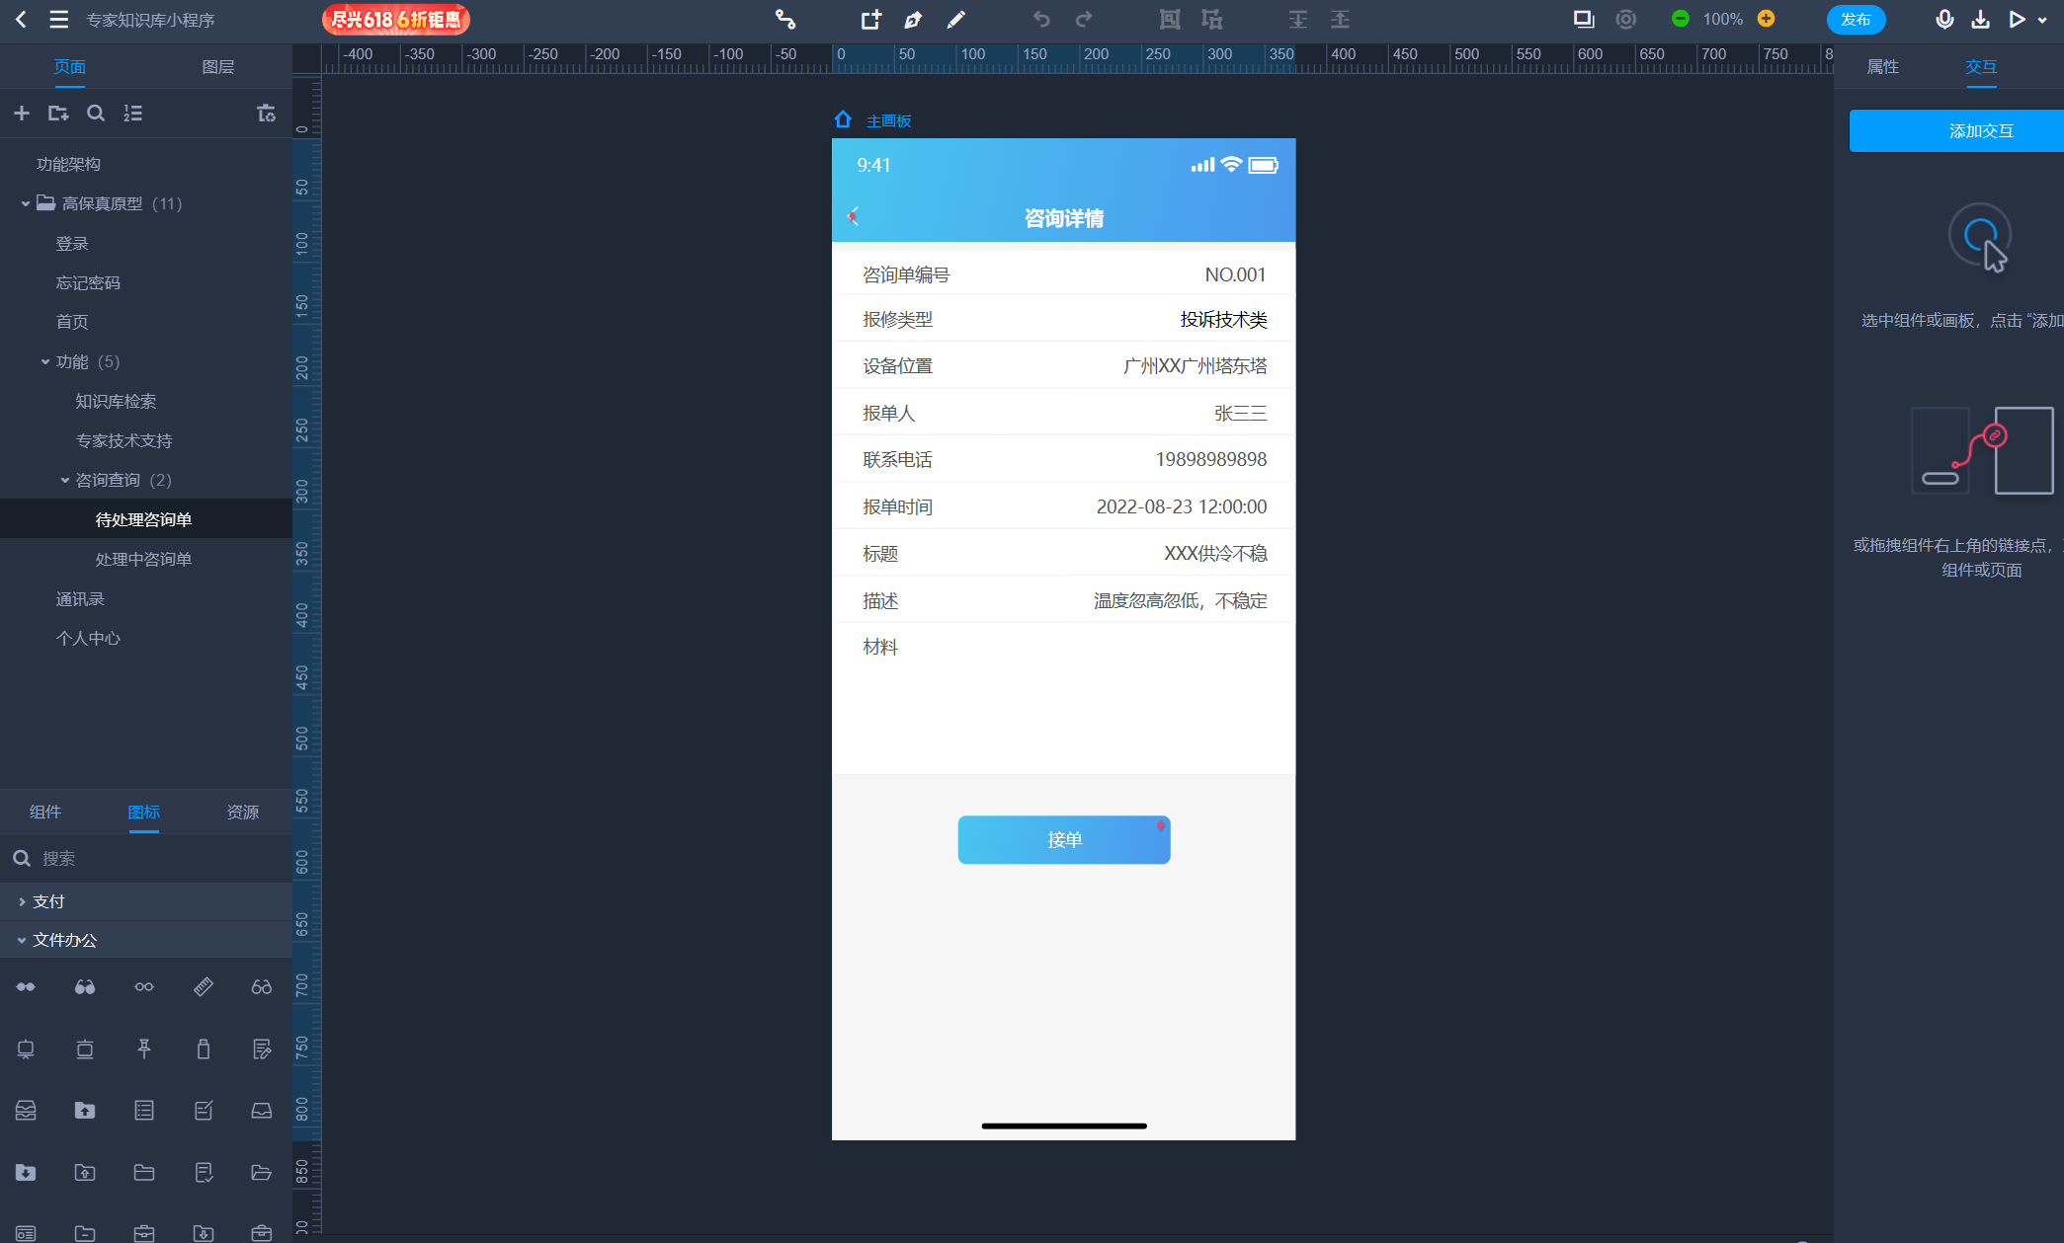Open the hamburger main menu
This screenshot has width=2064, height=1243.
pos(59,19)
